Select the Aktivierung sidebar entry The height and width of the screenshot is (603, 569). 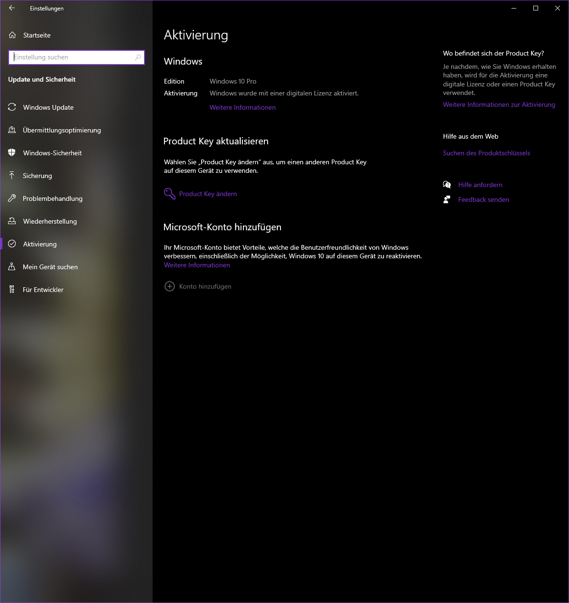click(x=77, y=244)
